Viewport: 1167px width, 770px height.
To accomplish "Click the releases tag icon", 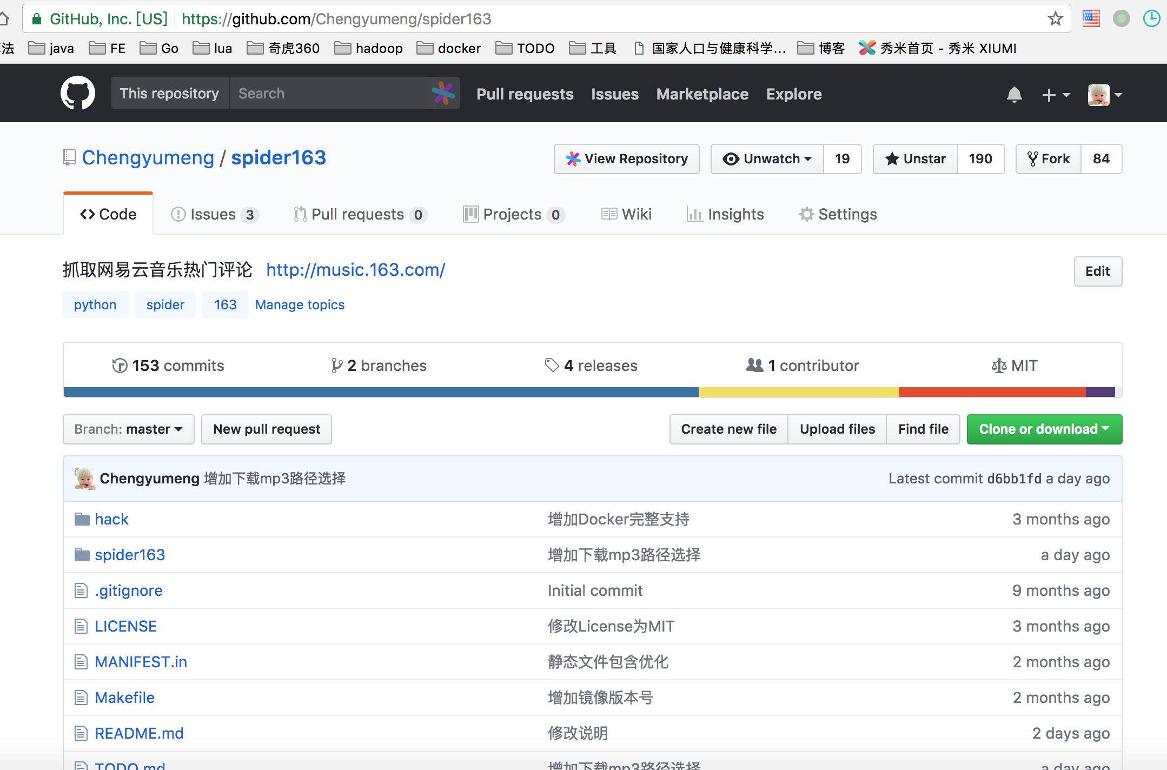I will [552, 366].
